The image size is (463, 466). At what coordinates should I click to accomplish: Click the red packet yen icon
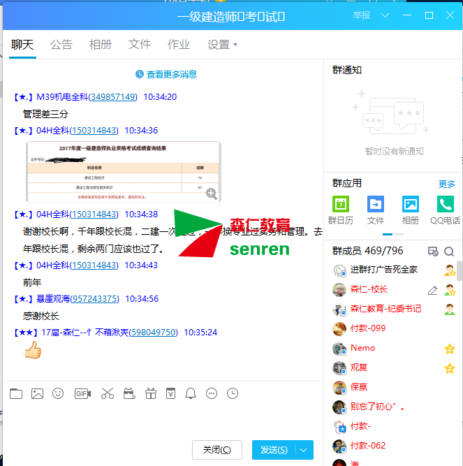pos(171,393)
